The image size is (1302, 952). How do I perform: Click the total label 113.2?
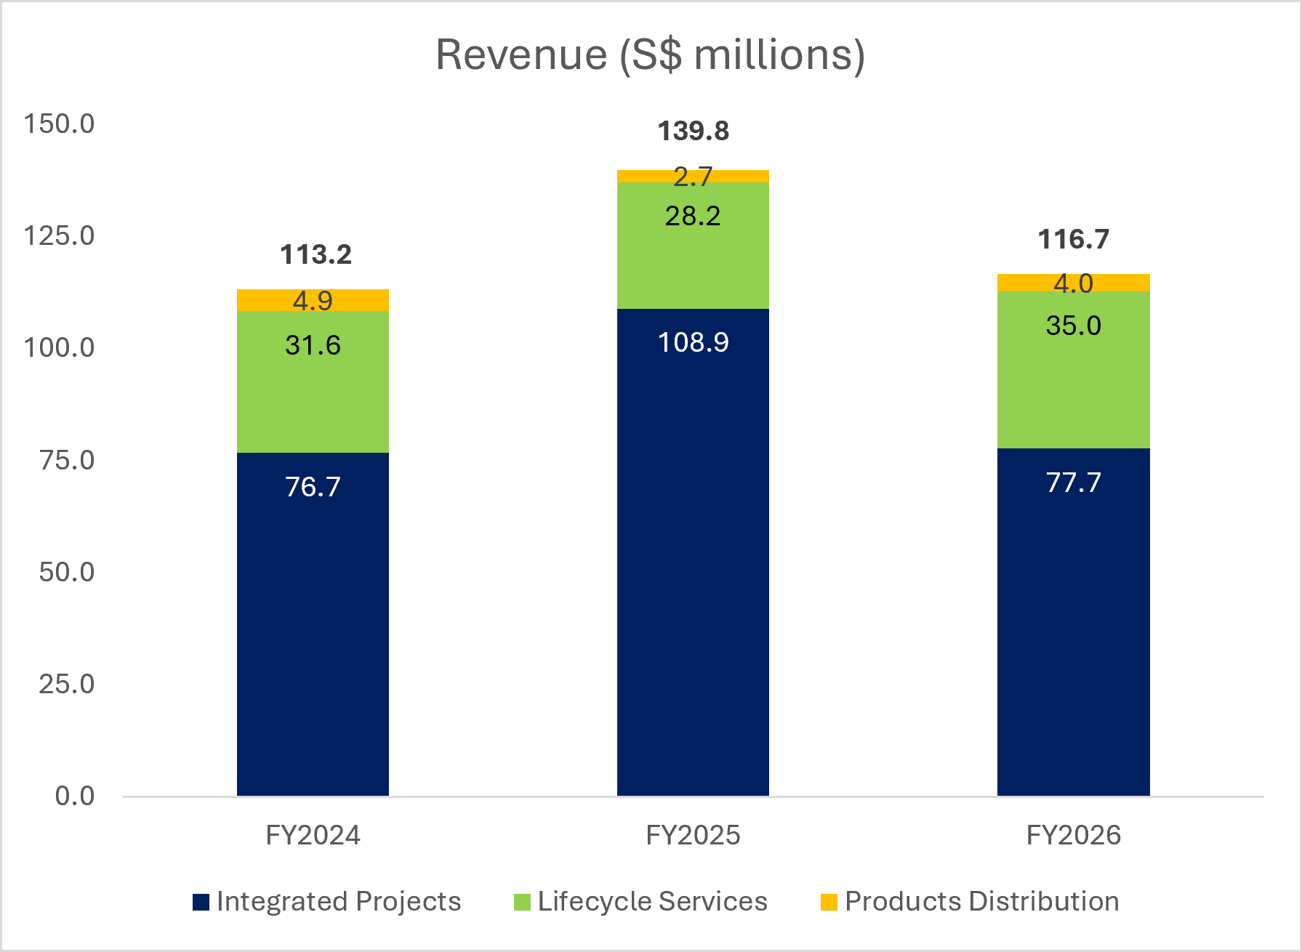tap(316, 254)
